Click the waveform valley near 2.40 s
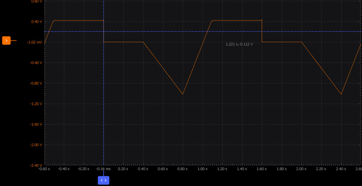362x186 pixels. point(341,94)
